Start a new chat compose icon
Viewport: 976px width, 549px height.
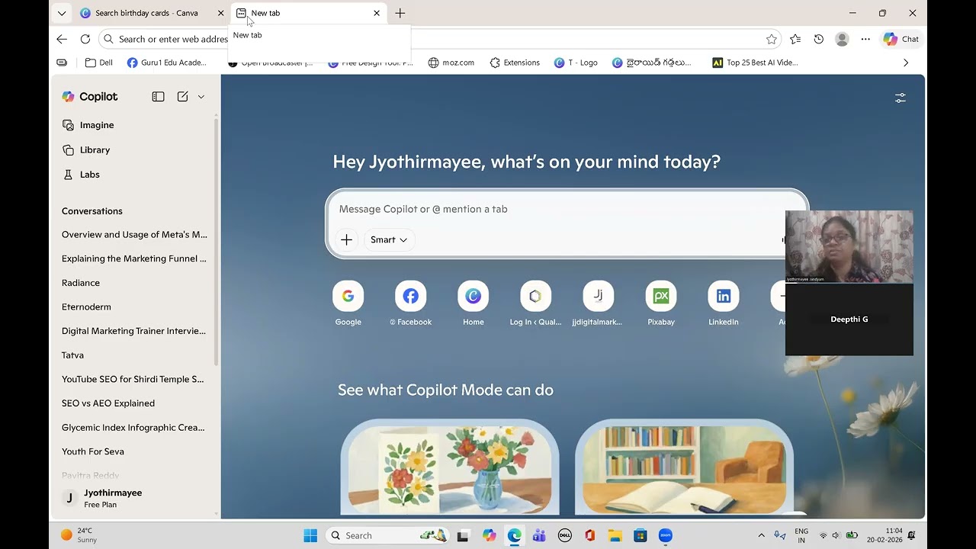(x=182, y=97)
